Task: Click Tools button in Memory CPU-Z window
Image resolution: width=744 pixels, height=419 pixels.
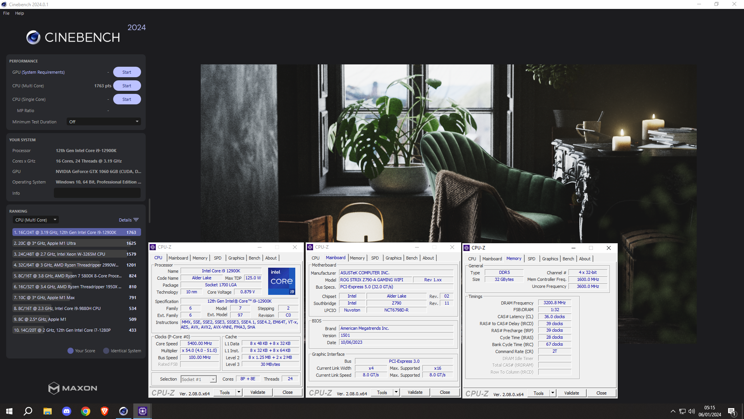Action: pyautogui.click(x=538, y=393)
